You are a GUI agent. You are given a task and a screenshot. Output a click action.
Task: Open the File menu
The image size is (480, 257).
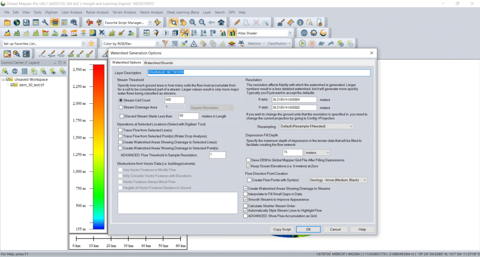coord(7,12)
